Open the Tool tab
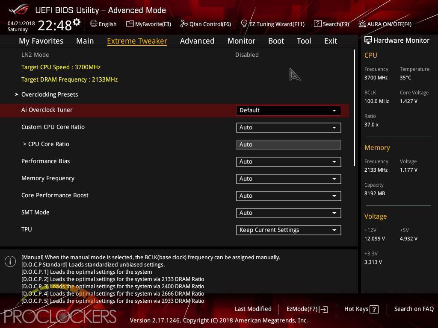The height and width of the screenshot is (328, 438). click(x=304, y=41)
